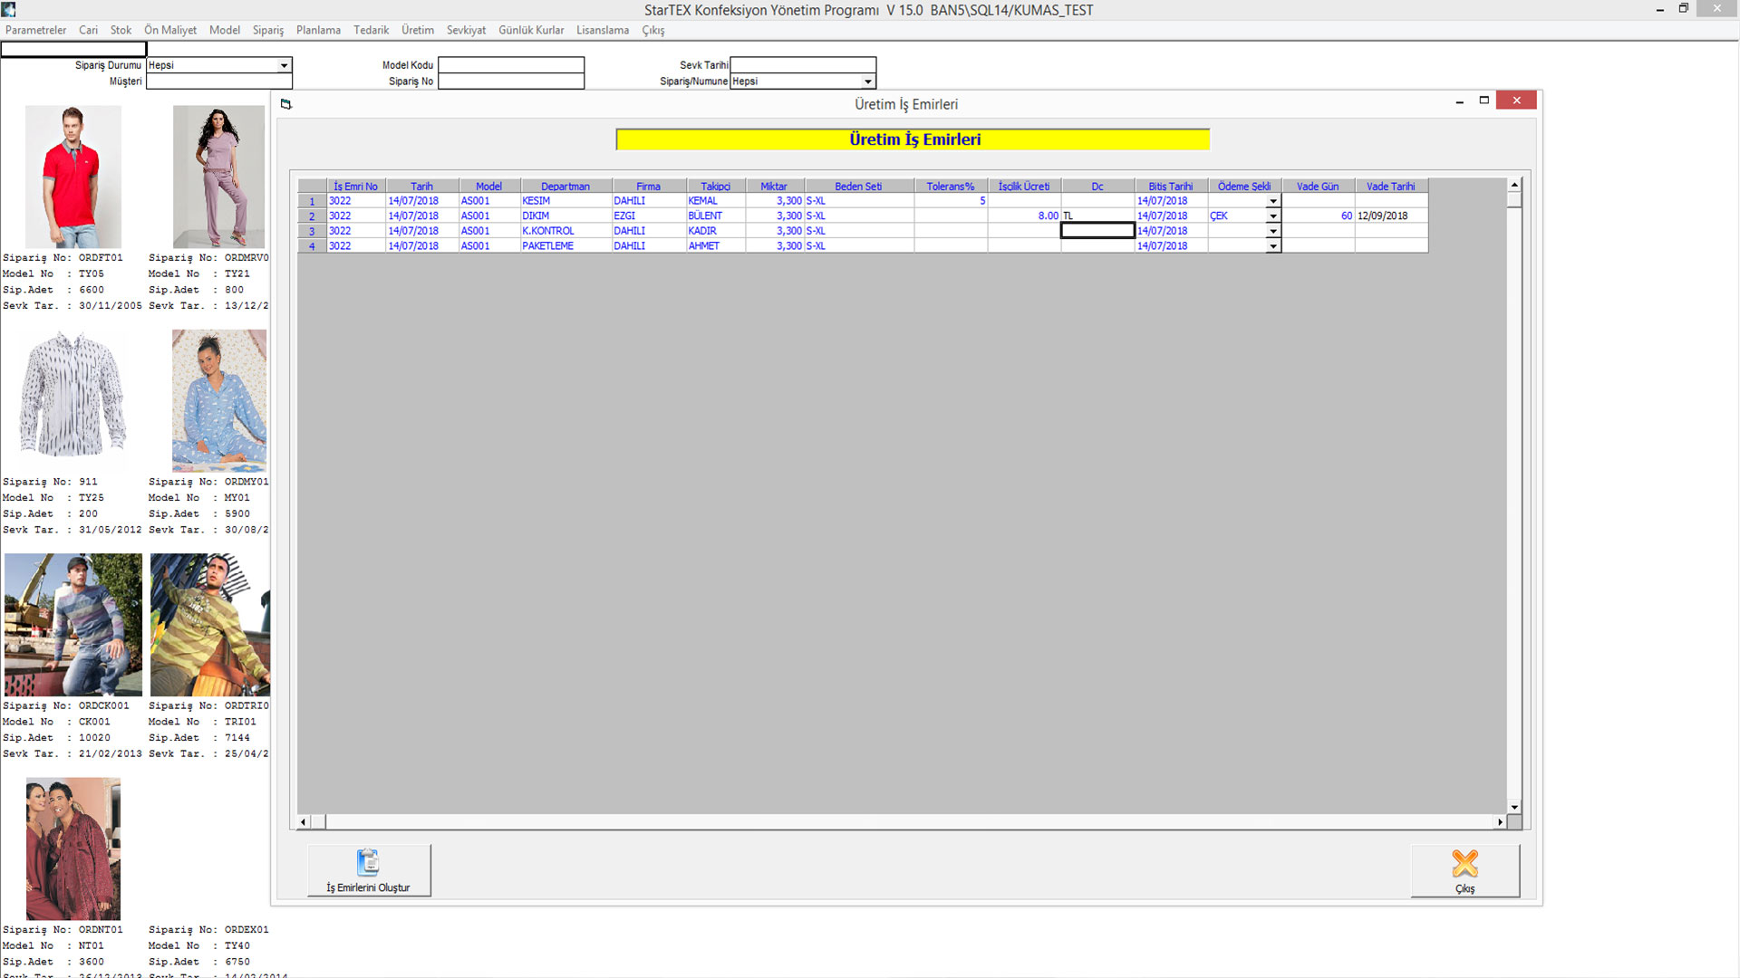The image size is (1740, 978).
Task: Select the blue pajamas model thumbnail
Action: [219, 400]
